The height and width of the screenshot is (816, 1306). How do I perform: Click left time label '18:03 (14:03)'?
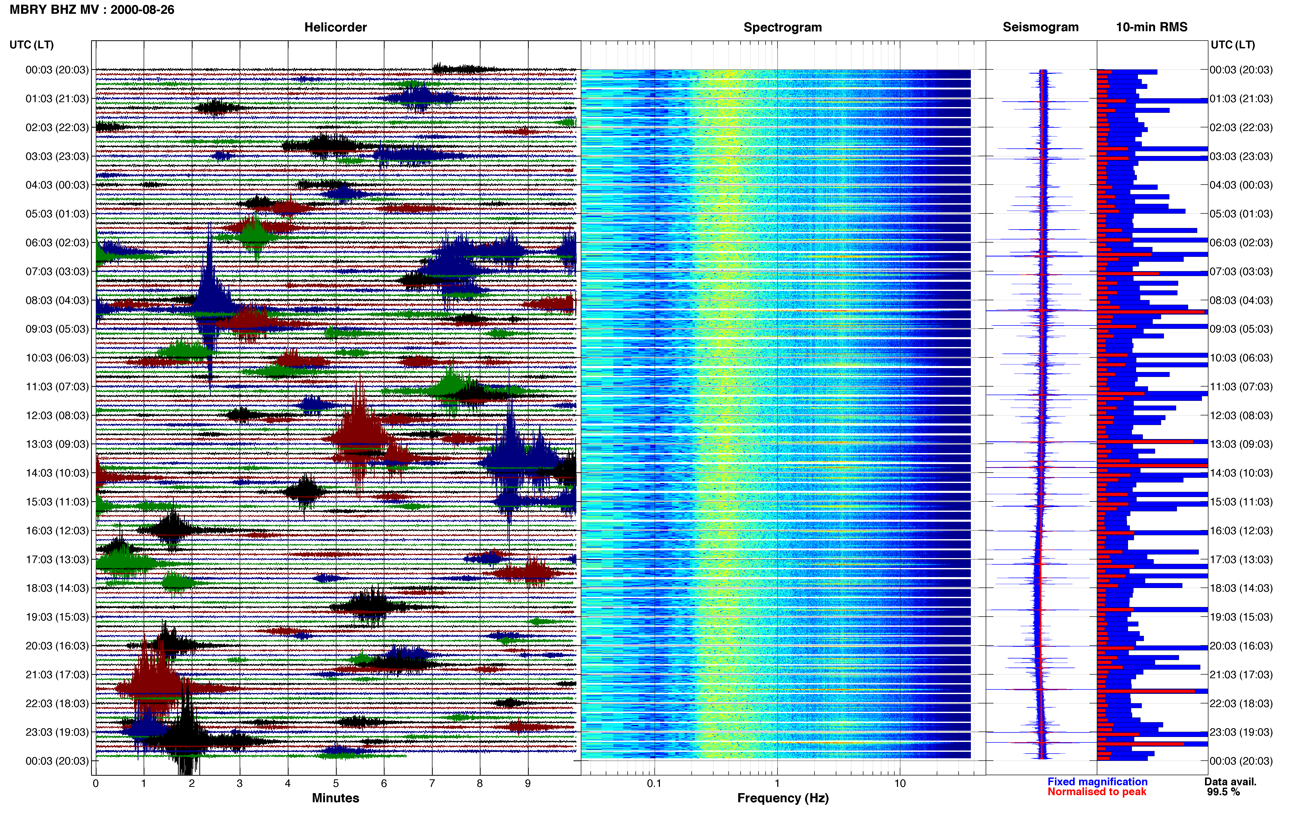(x=57, y=588)
